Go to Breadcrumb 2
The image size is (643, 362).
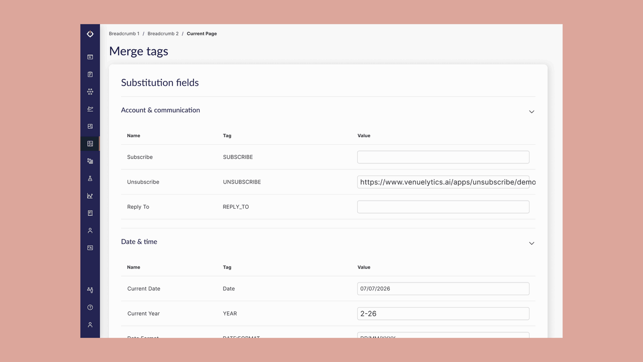163,34
